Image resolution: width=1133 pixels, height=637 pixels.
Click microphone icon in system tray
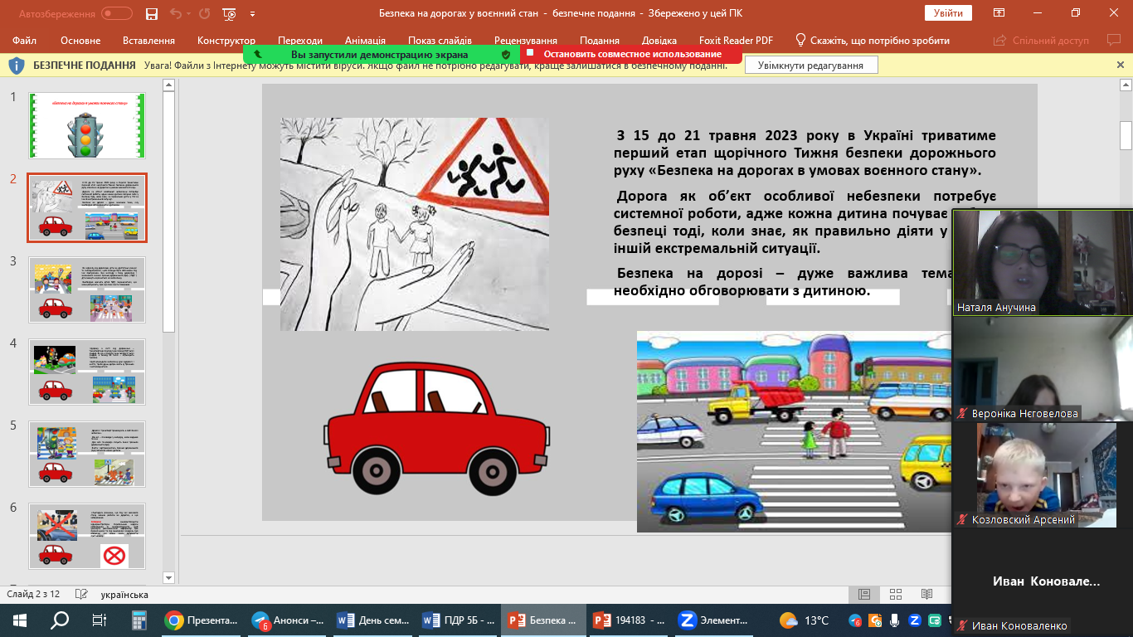tap(894, 620)
